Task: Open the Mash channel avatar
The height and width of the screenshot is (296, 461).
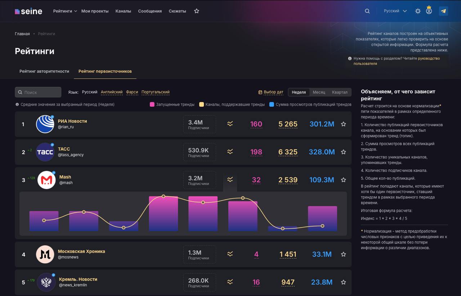Action: tap(46, 180)
